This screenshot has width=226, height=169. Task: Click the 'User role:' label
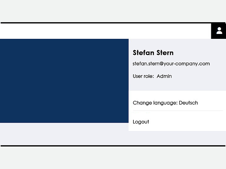(x=143, y=76)
